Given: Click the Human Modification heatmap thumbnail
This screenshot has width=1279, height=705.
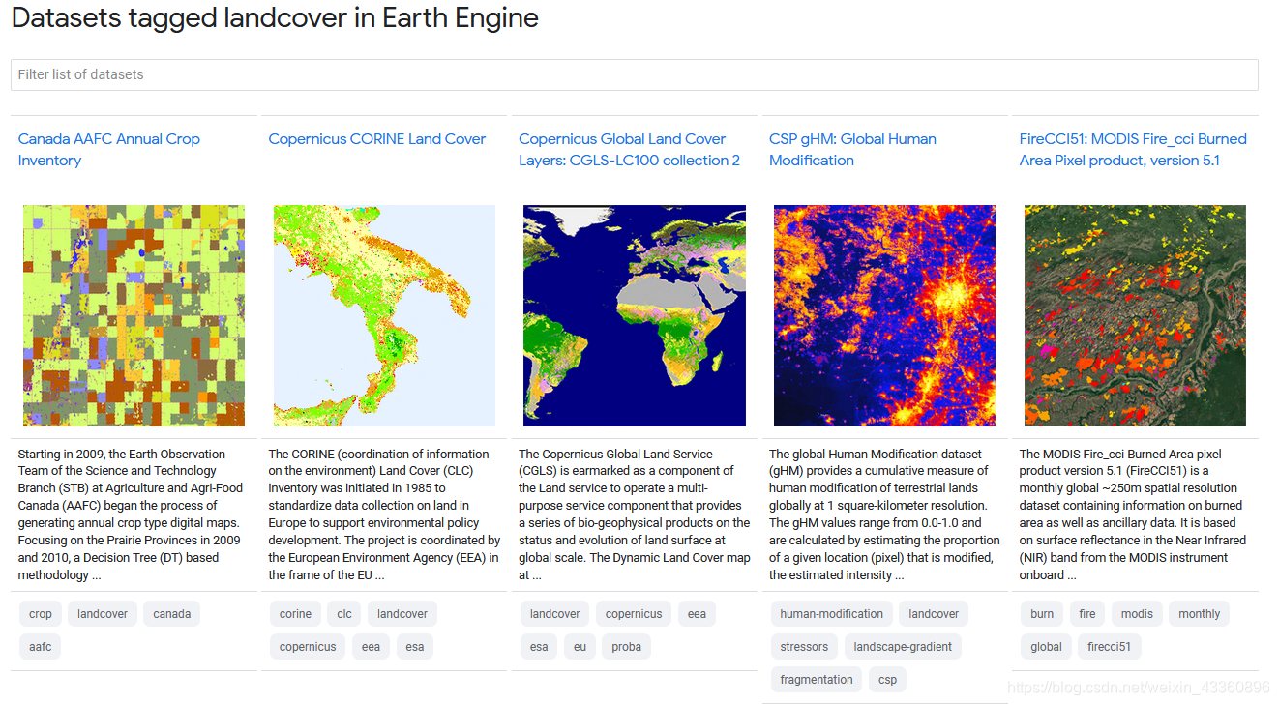Looking at the screenshot, I should pos(885,315).
